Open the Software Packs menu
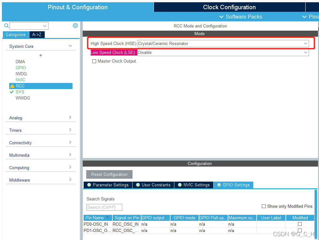Screen dimensions: 319x240 [241, 17]
